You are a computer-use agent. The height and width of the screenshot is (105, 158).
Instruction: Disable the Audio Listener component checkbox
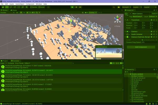[130, 34]
